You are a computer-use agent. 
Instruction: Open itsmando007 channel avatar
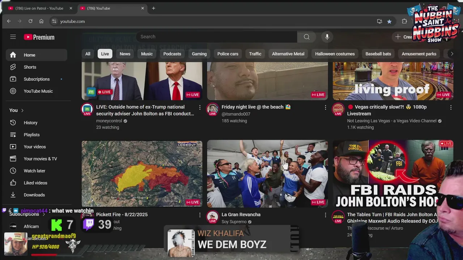[213, 109]
